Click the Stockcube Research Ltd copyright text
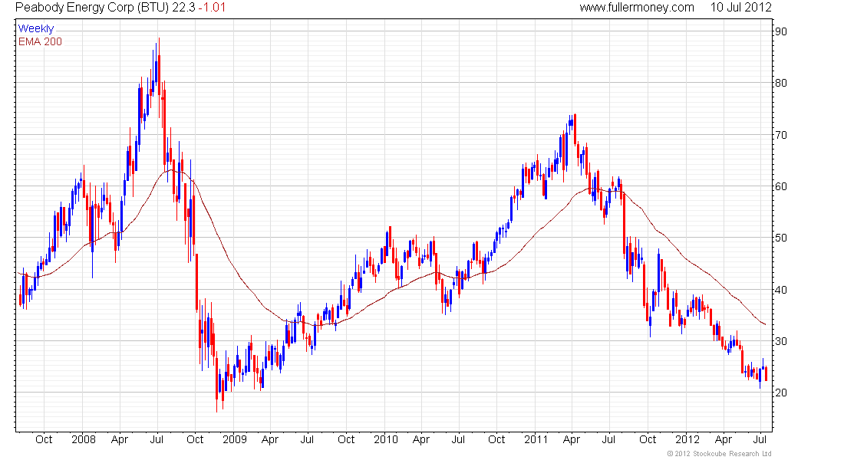This screenshot has height=460, width=844. click(x=719, y=454)
